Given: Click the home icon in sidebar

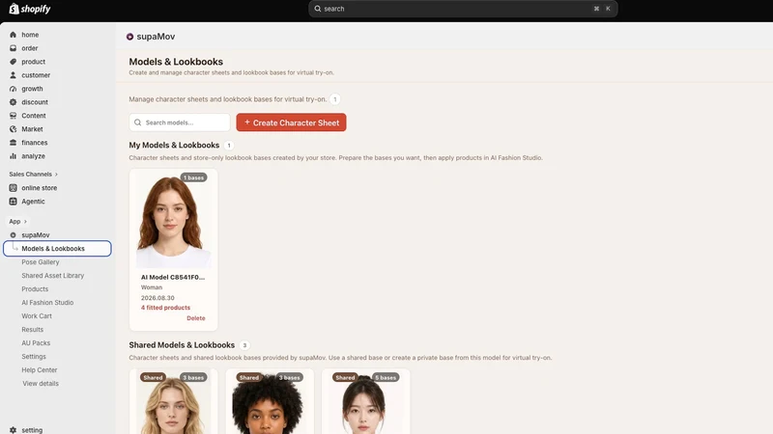Looking at the screenshot, I should (13, 35).
